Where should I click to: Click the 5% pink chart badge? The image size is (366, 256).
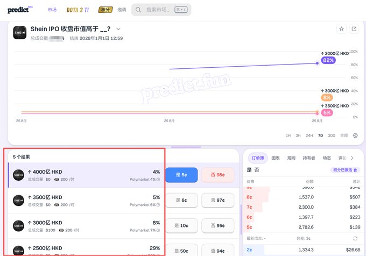327,112
